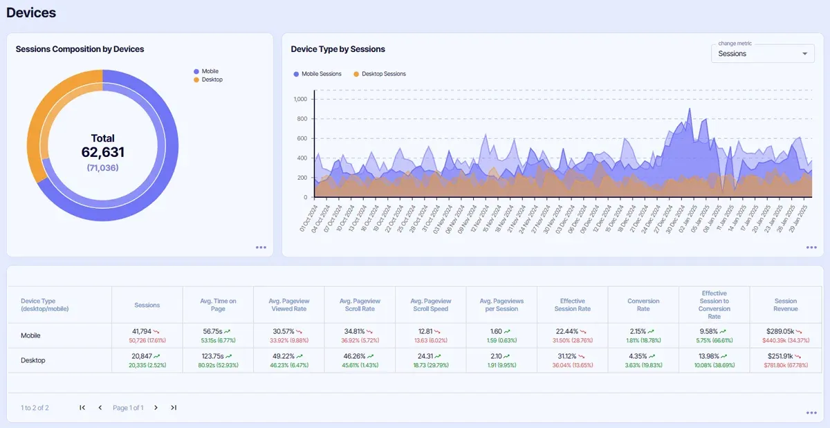Click the Sessions Composition by Devices title
Image resolution: width=830 pixels, height=428 pixels.
[x=80, y=49]
